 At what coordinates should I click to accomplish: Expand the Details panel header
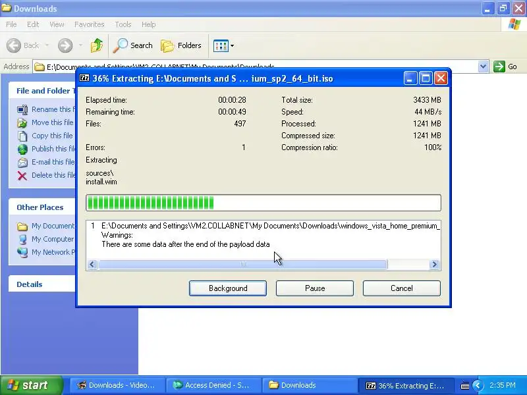(42, 284)
